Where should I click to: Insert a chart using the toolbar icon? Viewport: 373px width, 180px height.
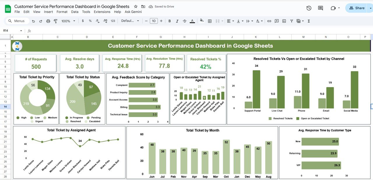[x=284, y=21]
